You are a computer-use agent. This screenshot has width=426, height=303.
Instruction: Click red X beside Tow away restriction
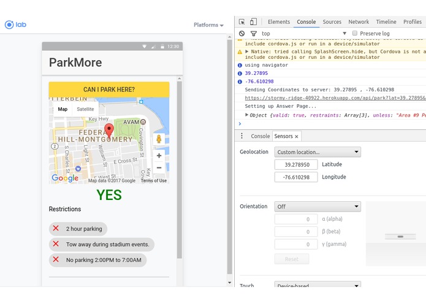56,244
